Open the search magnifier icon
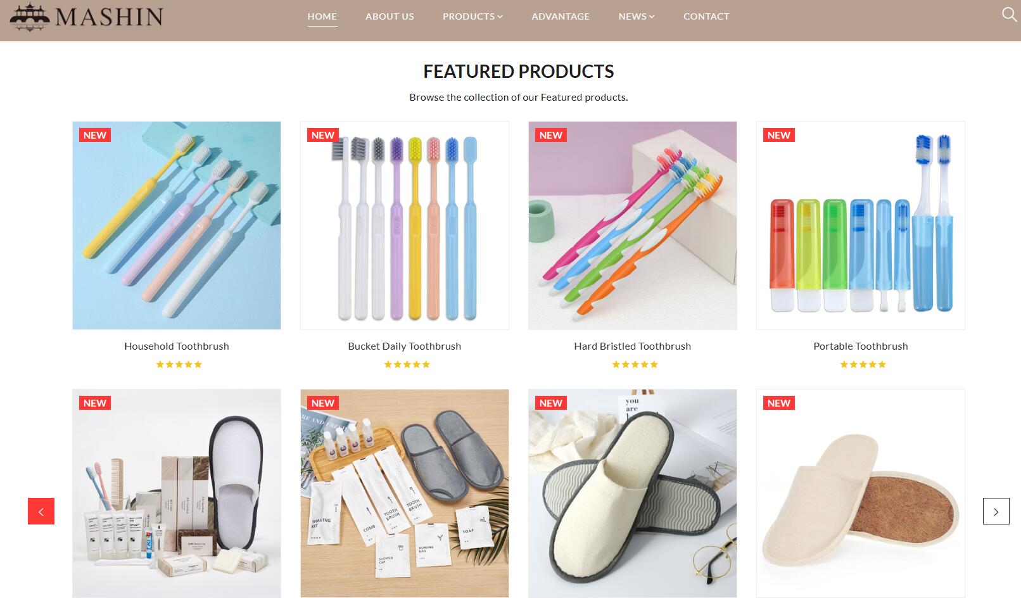This screenshot has height=603, width=1021. tap(1009, 15)
